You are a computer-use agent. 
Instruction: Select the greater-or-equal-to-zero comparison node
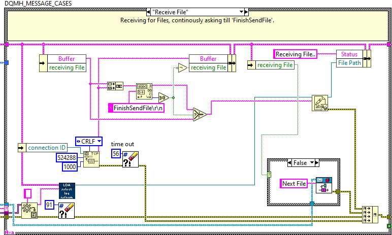[x=164, y=97]
